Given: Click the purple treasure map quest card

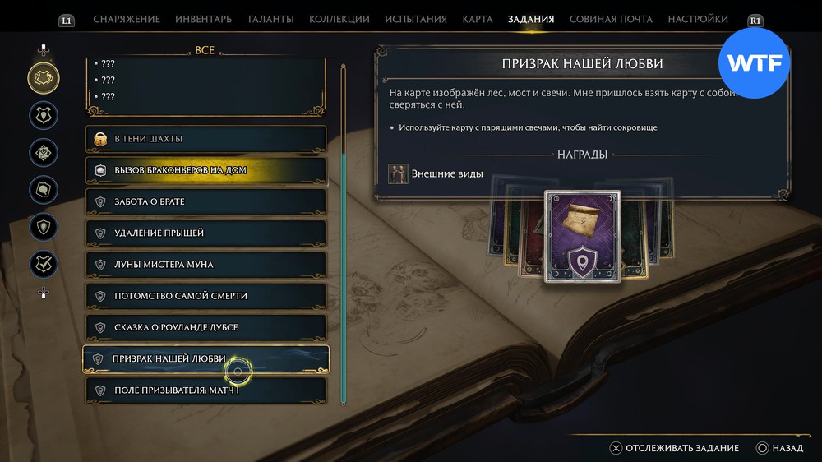Looking at the screenshot, I should (583, 237).
